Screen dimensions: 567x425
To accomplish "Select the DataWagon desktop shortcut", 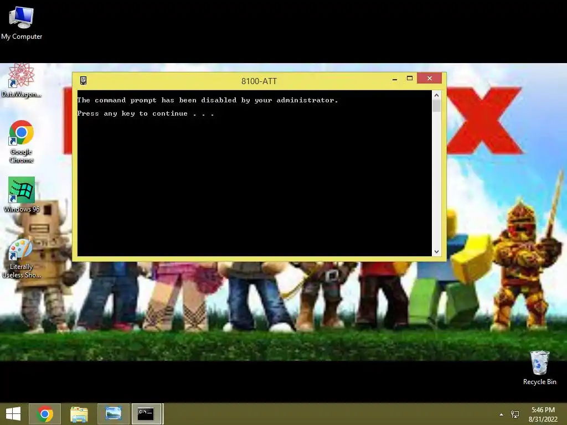I will click(x=22, y=81).
